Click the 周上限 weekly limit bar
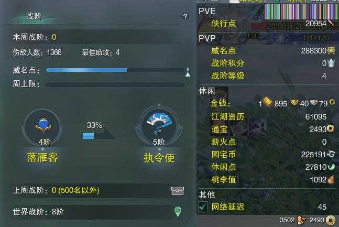This screenshot has width=339, height=227. pos(115,84)
